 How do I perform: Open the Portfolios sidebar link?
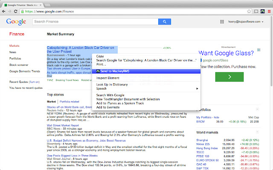(15, 59)
